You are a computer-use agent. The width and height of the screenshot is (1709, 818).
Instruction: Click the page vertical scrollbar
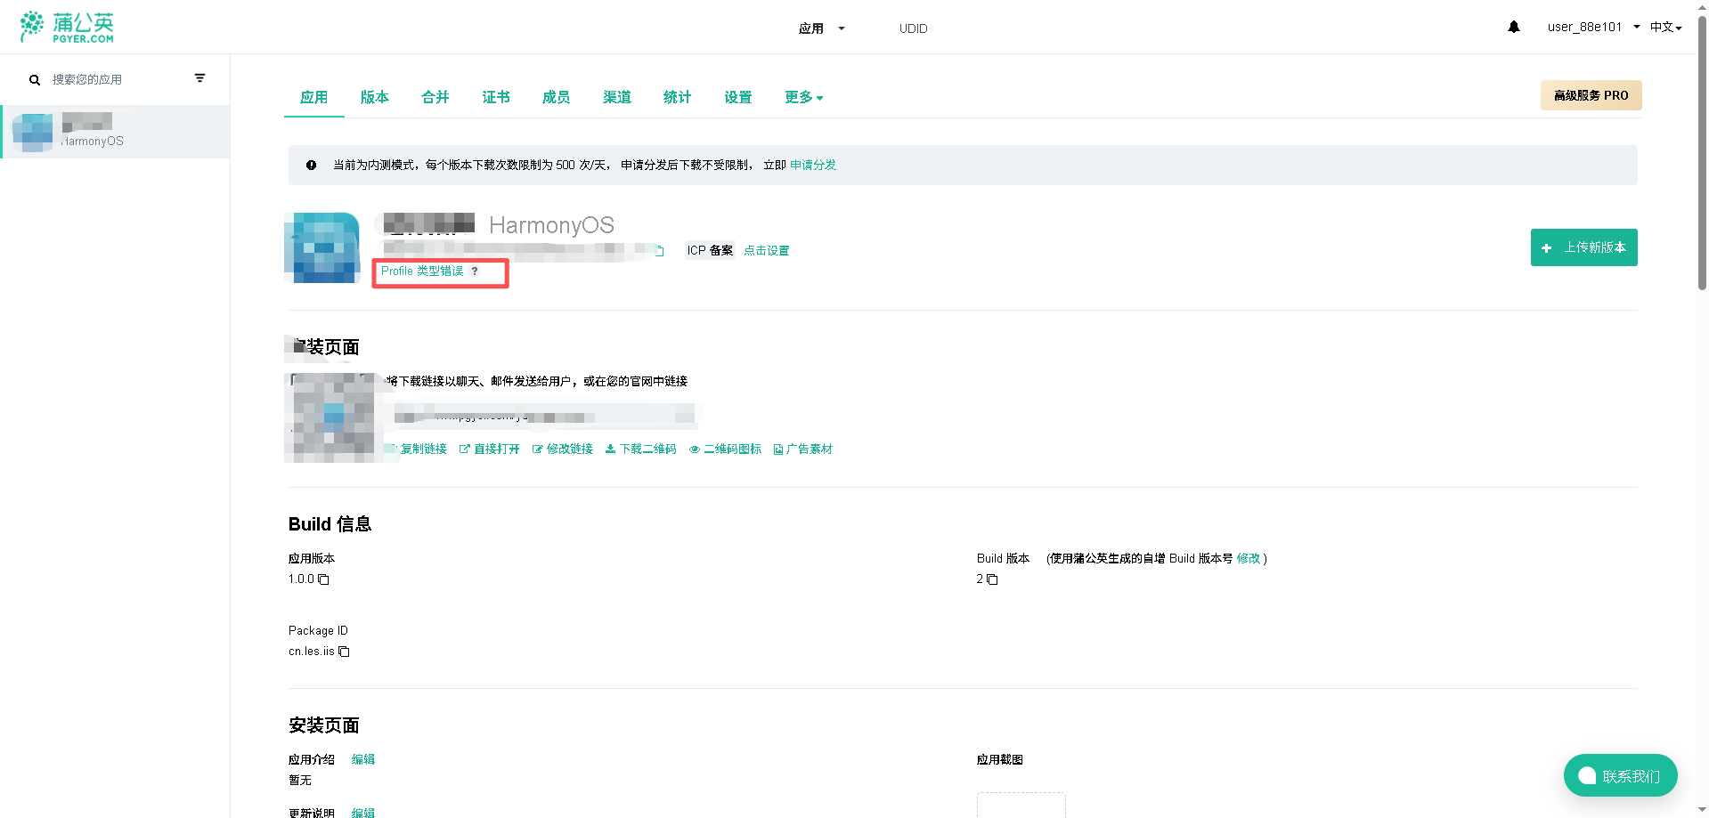click(1702, 151)
